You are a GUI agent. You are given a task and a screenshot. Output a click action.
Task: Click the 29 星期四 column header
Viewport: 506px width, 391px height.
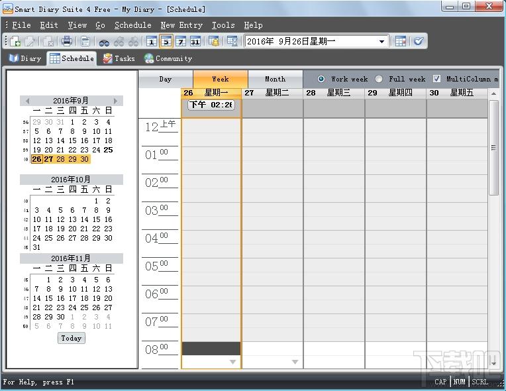click(x=395, y=93)
